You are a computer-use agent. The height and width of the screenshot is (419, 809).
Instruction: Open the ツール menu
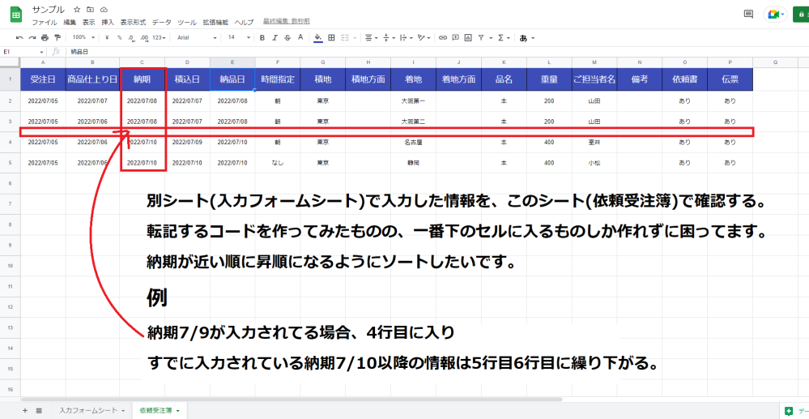[187, 22]
